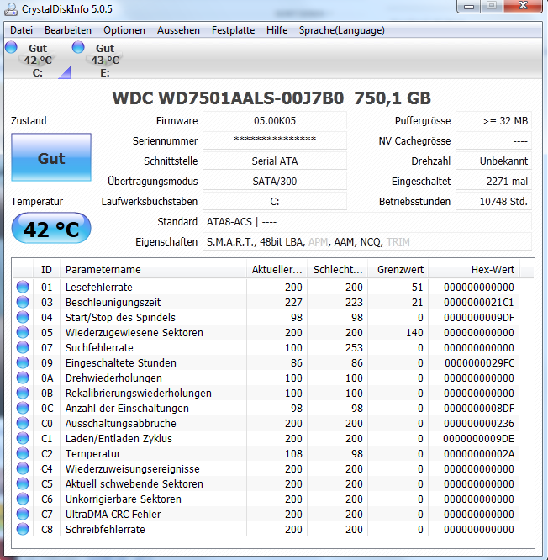The height and width of the screenshot is (560, 548).
Task: Click the Laufwerksbuchstaben field showing C:
Action: tap(275, 202)
